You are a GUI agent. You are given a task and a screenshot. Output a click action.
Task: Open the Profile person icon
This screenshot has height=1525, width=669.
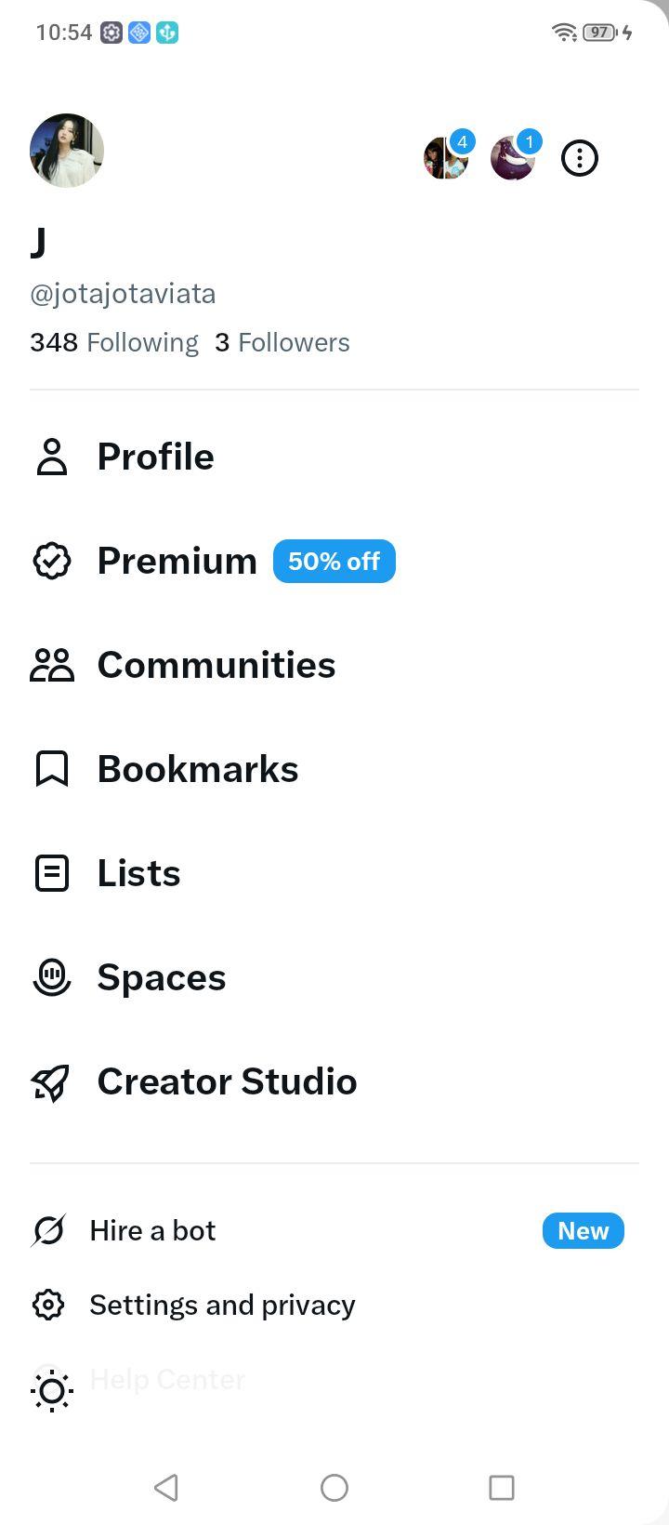click(x=52, y=457)
